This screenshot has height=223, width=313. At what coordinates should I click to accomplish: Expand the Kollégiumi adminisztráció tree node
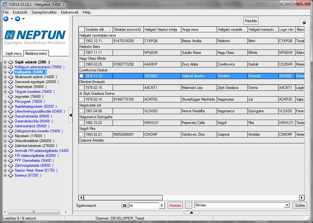coord(5,67)
